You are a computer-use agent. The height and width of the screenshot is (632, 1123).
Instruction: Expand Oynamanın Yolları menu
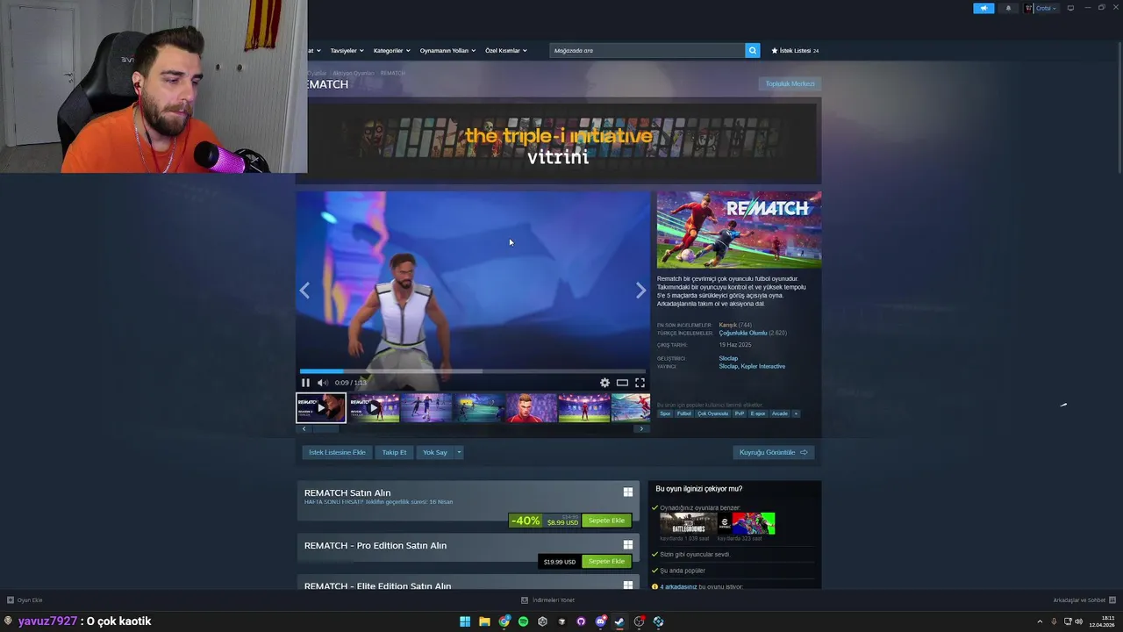[447, 51]
